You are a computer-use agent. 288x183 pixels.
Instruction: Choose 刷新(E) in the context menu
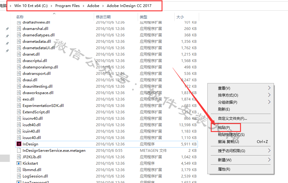point(224,109)
